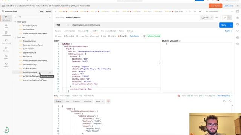This screenshot has height=135, width=241.
Task: Click the Send button
Action: [224, 25]
